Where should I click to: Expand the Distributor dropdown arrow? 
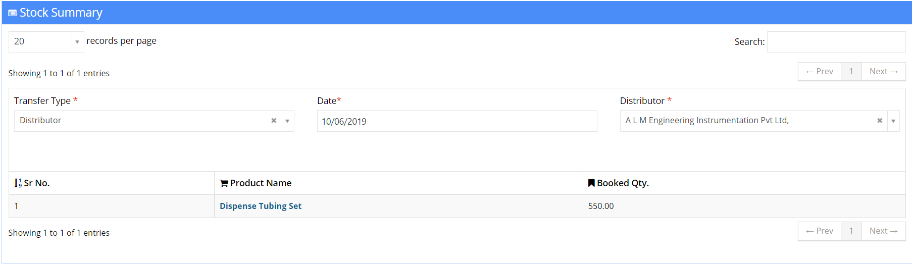(893, 121)
